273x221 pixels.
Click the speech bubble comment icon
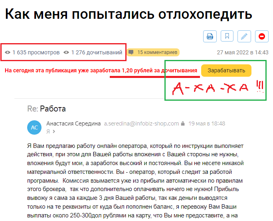pos(131,52)
